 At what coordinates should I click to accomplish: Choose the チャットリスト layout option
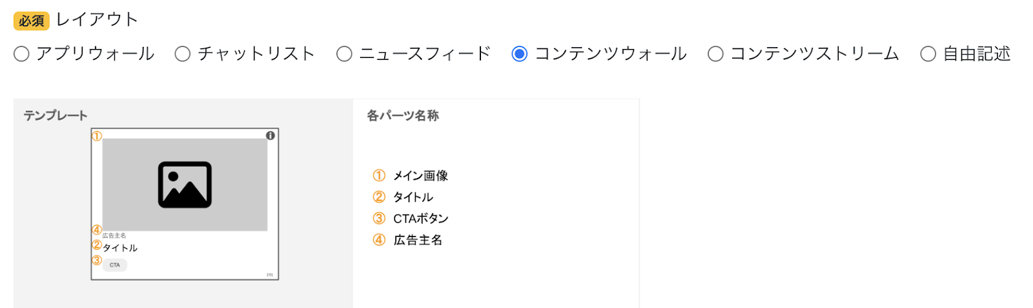(183, 54)
